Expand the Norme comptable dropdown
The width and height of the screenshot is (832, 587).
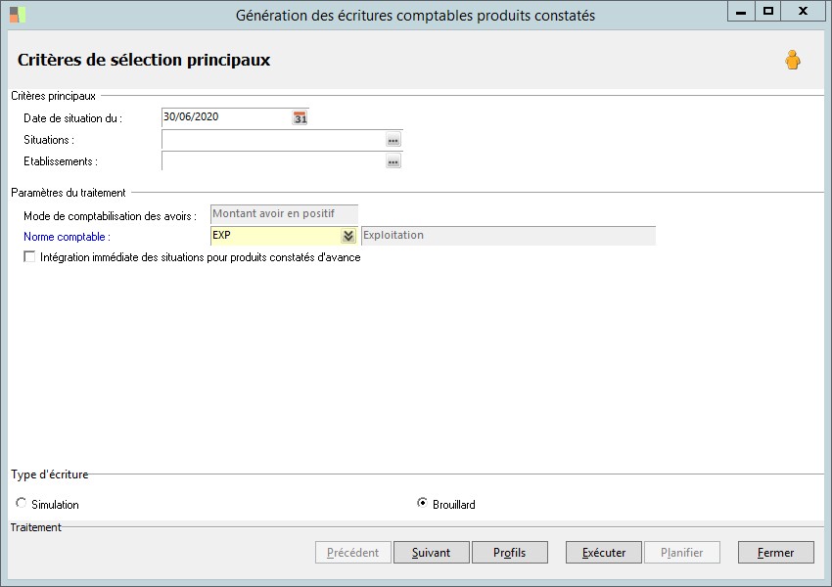tap(347, 236)
